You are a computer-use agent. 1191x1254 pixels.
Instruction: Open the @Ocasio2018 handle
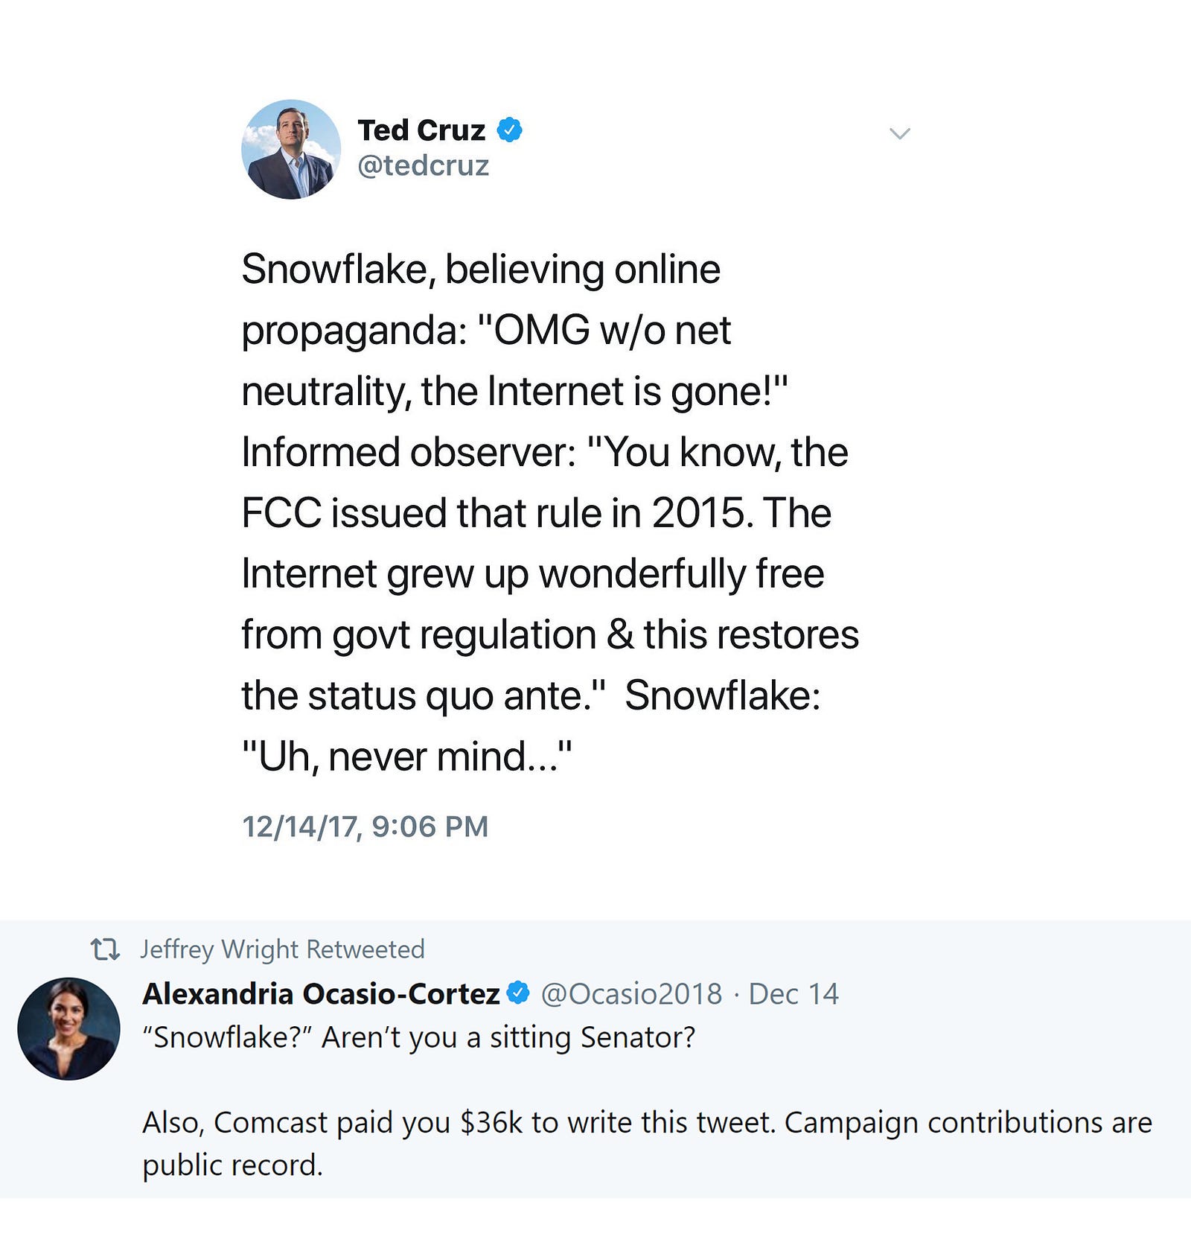click(631, 994)
